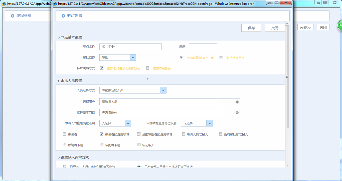The height and width of the screenshot is (181, 342).
Task: Click the 另存为 button
Action: (x=305, y=27)
